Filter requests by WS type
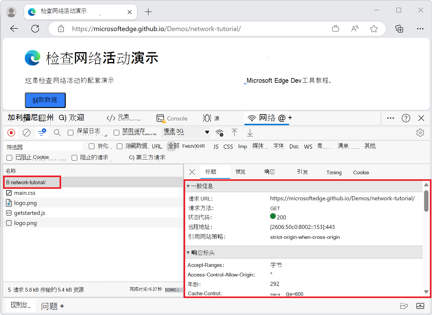432x315 pixels. pyautogui.click(x=308, y=147)
